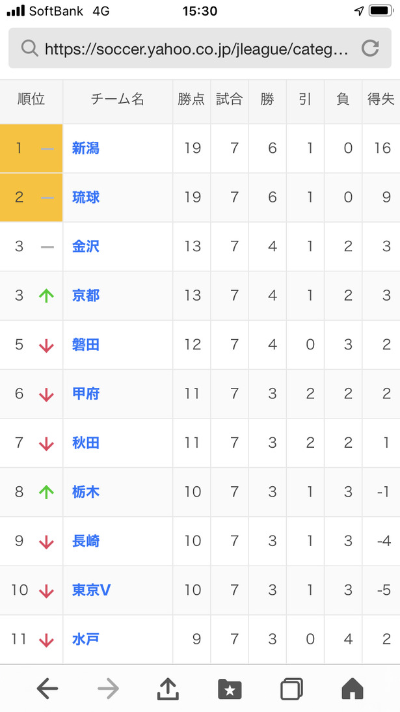This screenshot has height=712, width=400.
Task: Open the 甲府 team link
Action: point(86,393)
